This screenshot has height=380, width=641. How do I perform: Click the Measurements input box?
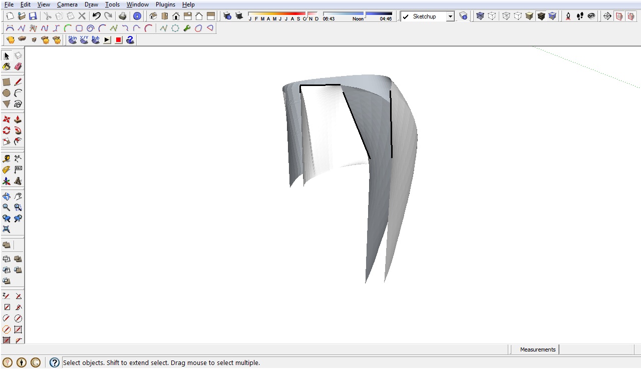(596, 349)
